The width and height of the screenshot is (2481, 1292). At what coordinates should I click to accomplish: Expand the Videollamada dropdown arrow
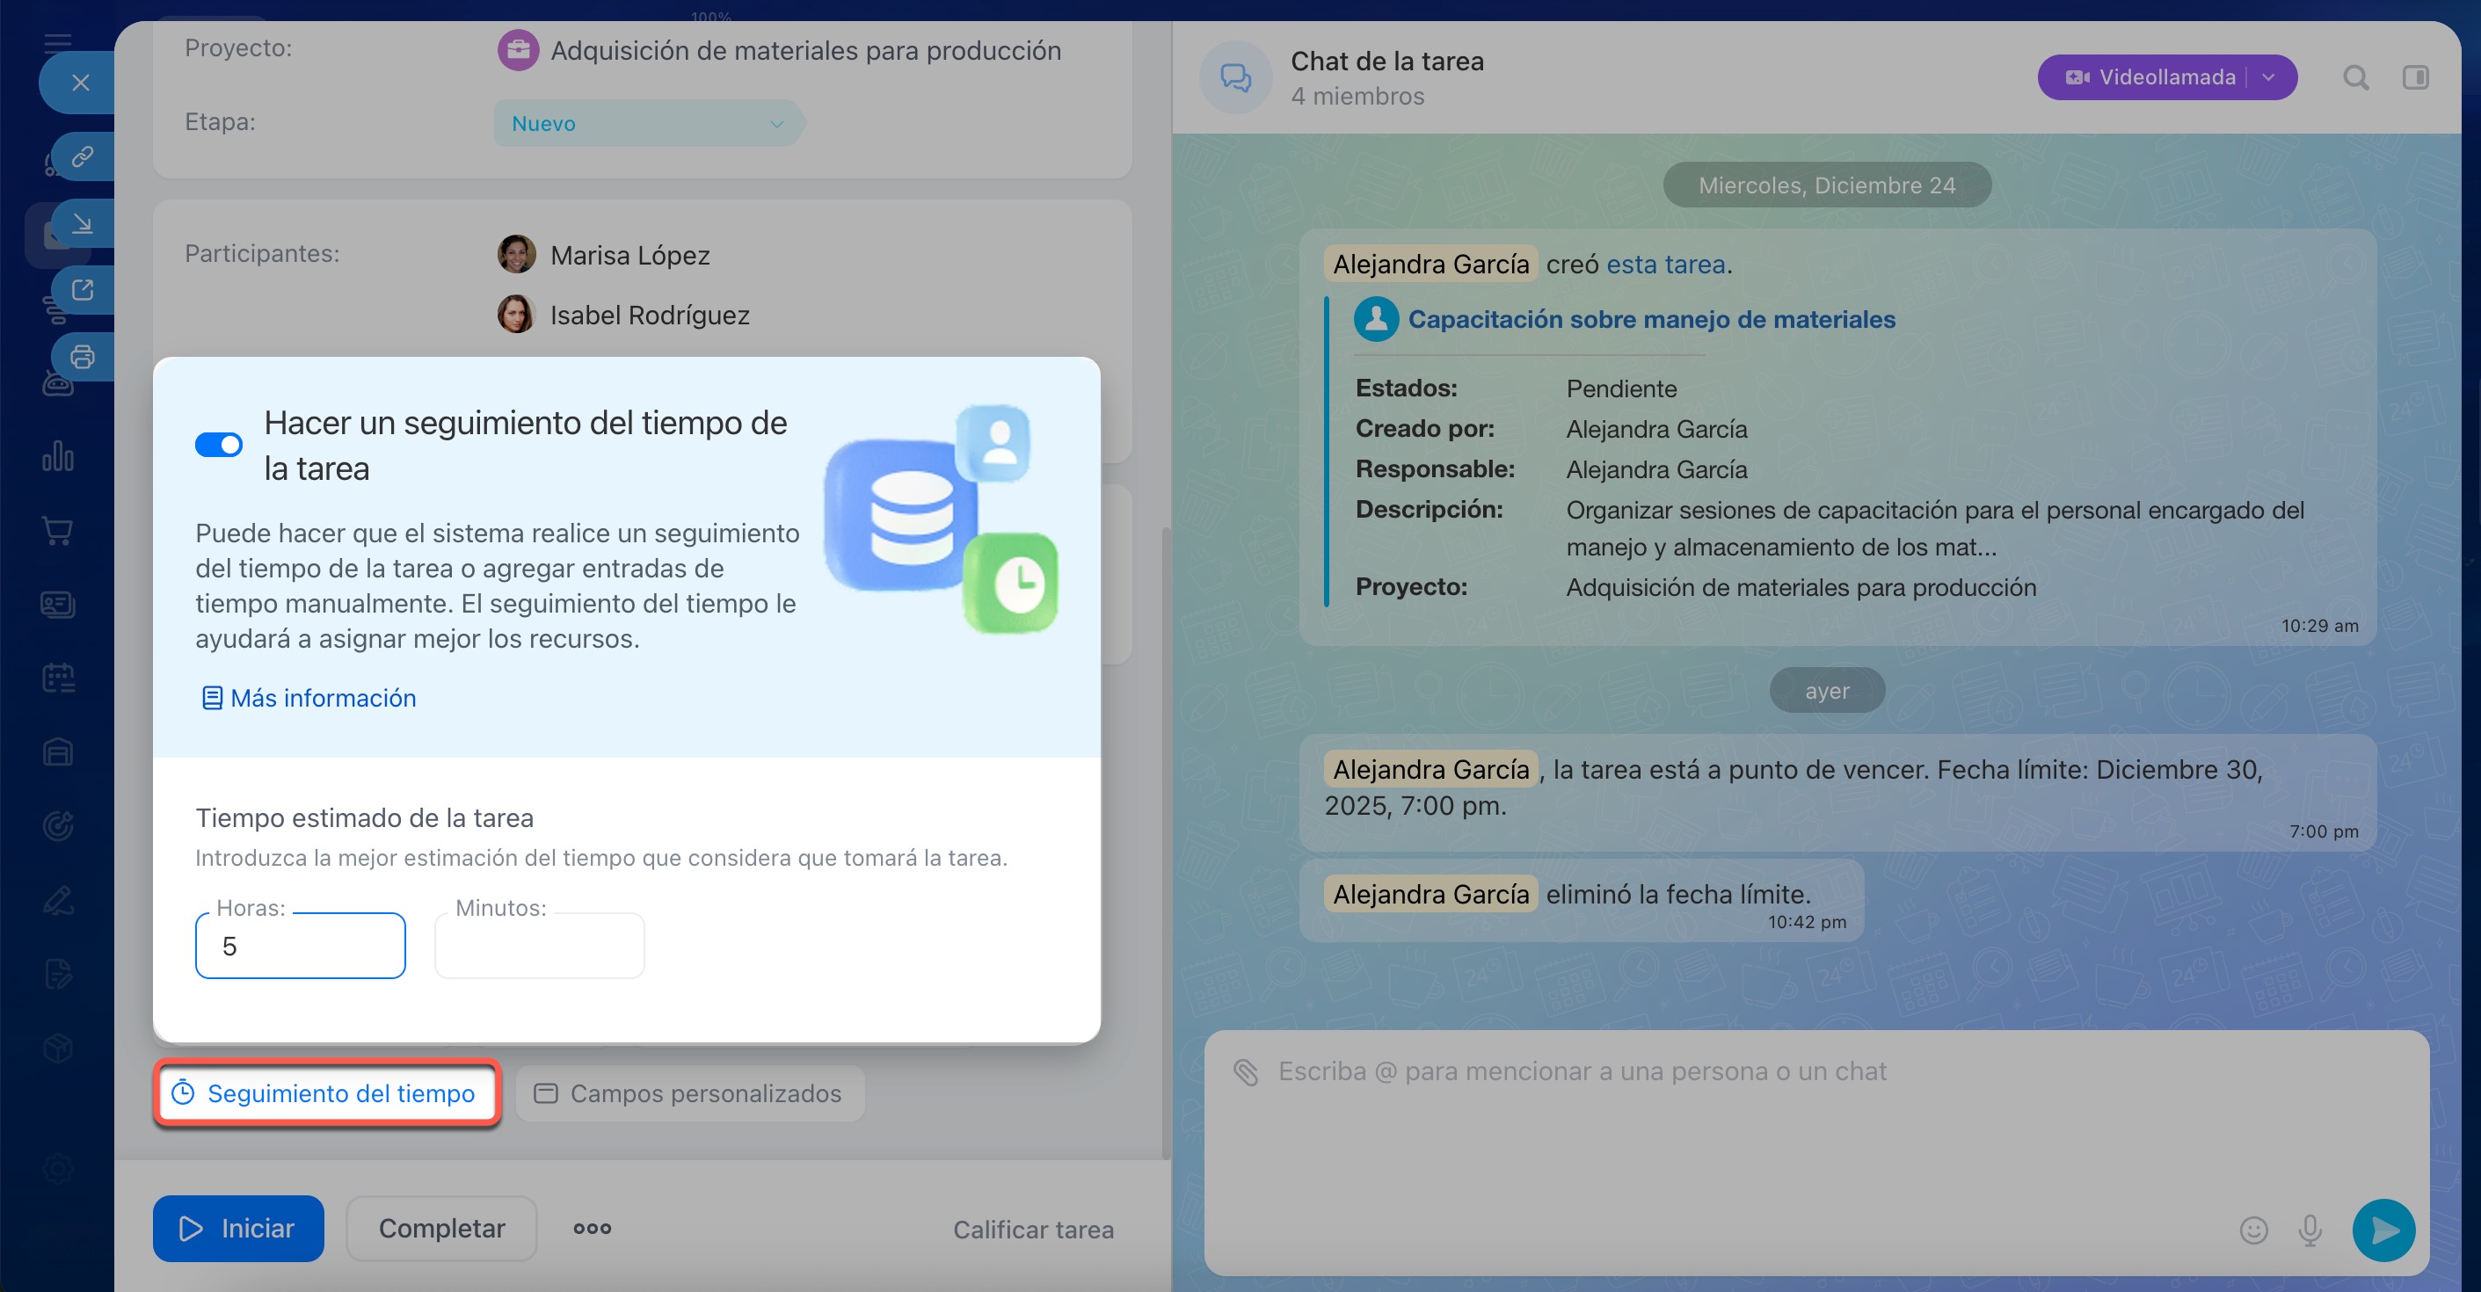(x=2269, y=78)
